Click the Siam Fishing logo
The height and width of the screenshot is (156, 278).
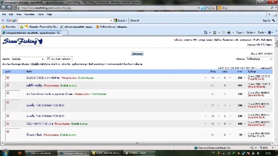(x=23, y=42)
